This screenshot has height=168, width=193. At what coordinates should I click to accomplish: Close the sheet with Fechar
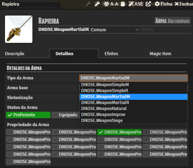click(x=184, y=4)
